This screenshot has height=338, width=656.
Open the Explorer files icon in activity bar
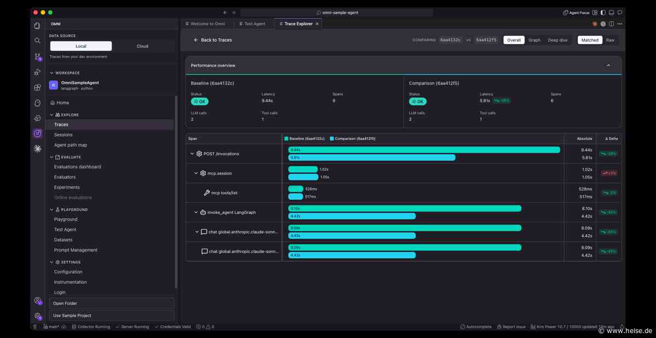coord(37,25)
